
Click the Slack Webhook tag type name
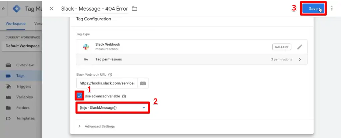108,44
